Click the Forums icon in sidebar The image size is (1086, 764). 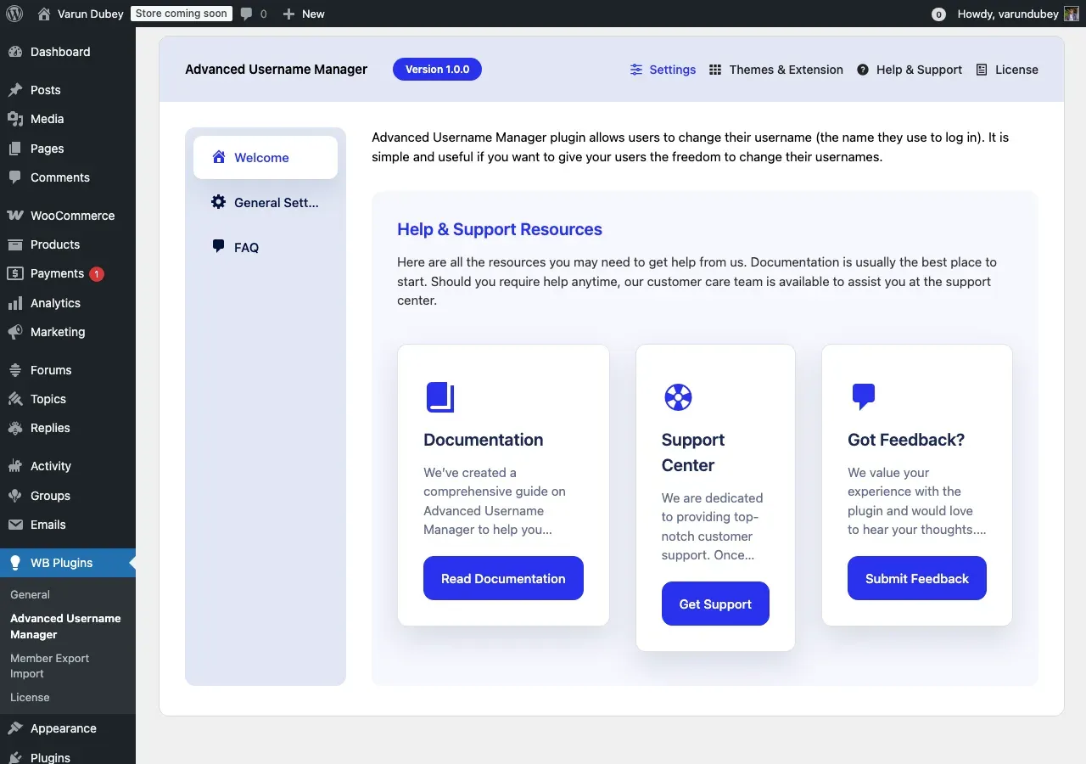pyautogui.click(x=15, y=370)
